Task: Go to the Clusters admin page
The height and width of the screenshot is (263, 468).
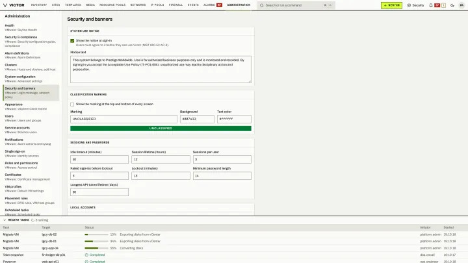Action: (x=31, y=67)
